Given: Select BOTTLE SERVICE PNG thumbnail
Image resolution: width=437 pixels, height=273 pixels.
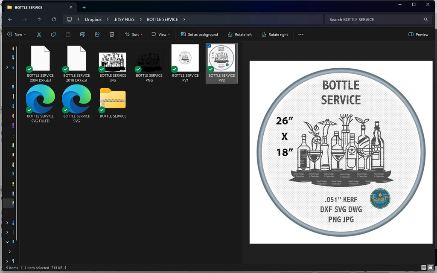Looking at the screenshot, I should (149, 63).
